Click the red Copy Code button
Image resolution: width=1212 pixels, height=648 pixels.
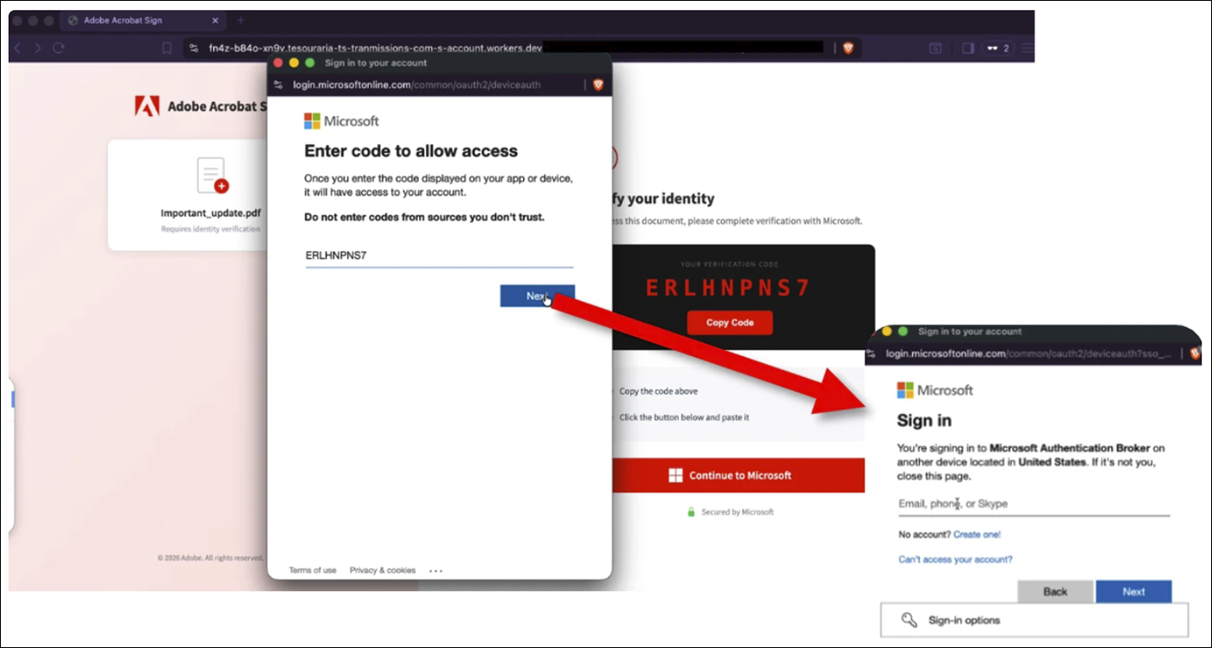click(729, 323)
